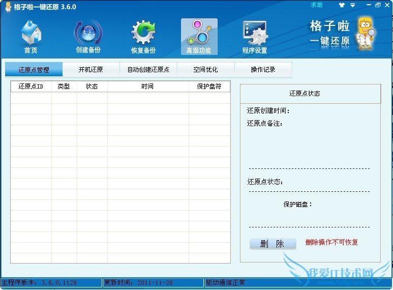Click the 驱动通信正常 status entry

226,283
